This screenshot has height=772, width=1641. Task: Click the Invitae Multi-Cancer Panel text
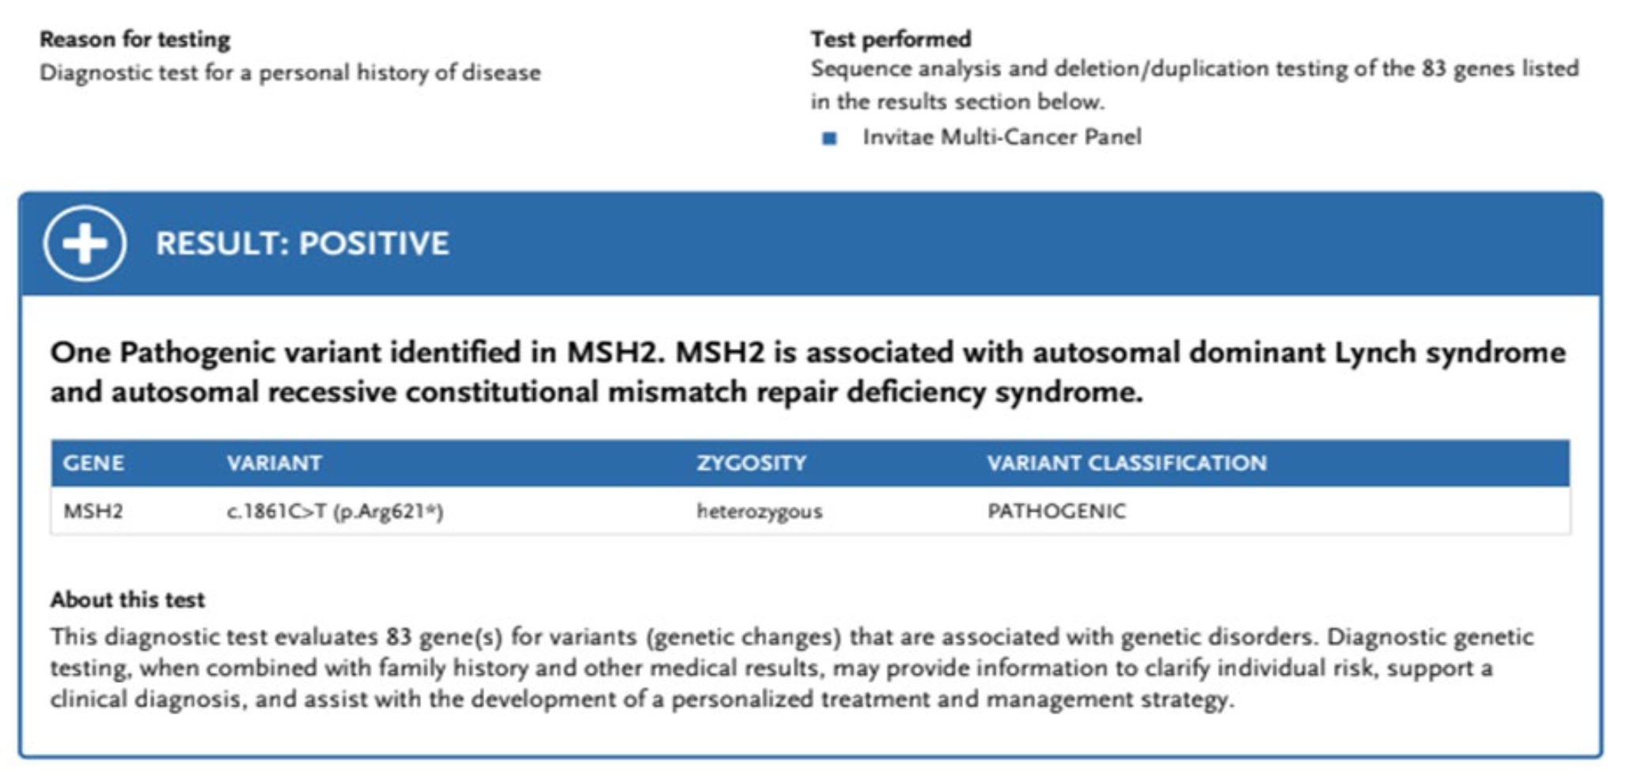point(1002,138)
